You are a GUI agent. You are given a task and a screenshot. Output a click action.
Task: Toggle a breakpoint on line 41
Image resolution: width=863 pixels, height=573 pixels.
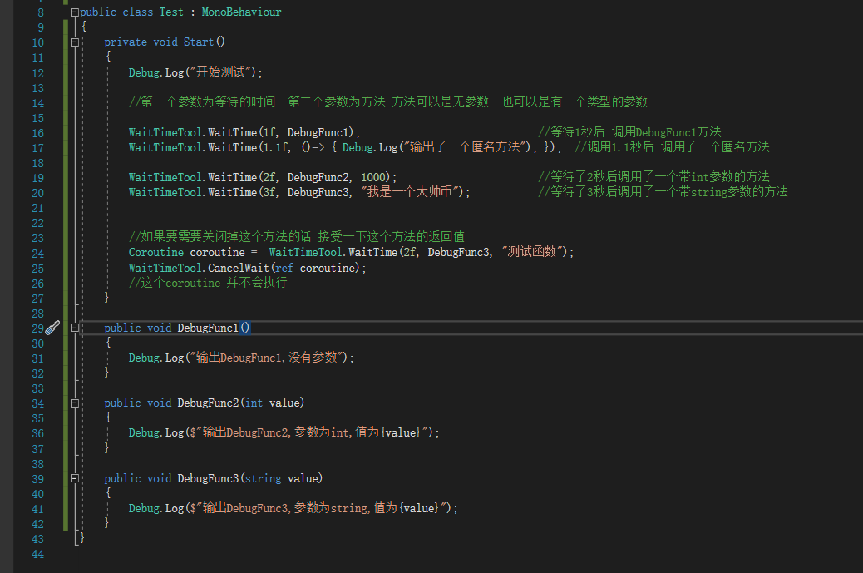click(12, 508)
